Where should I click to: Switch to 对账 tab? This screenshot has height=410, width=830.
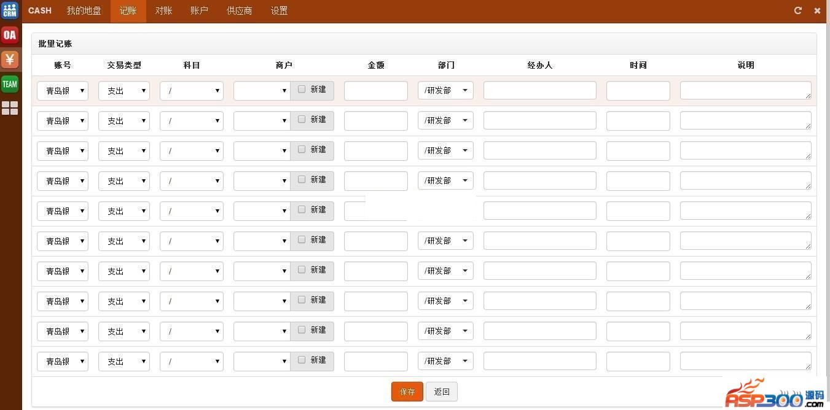point(163,11)
